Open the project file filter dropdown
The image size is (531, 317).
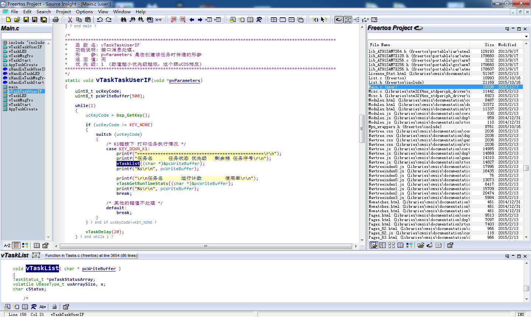(526, 37)
